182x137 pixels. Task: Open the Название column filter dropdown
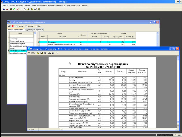tap(78, 37)
